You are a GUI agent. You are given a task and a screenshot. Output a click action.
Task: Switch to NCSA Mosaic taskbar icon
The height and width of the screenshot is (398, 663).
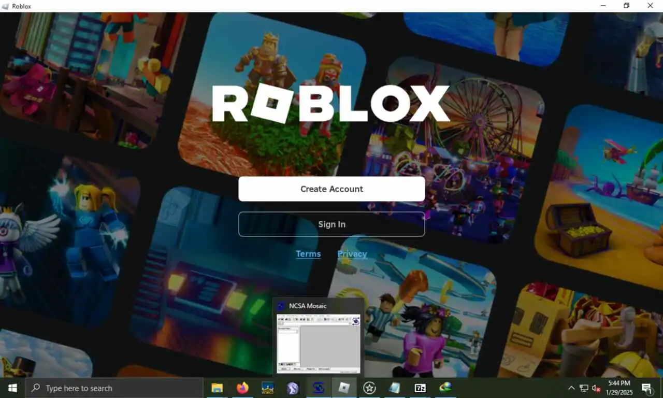coord(319,388)
